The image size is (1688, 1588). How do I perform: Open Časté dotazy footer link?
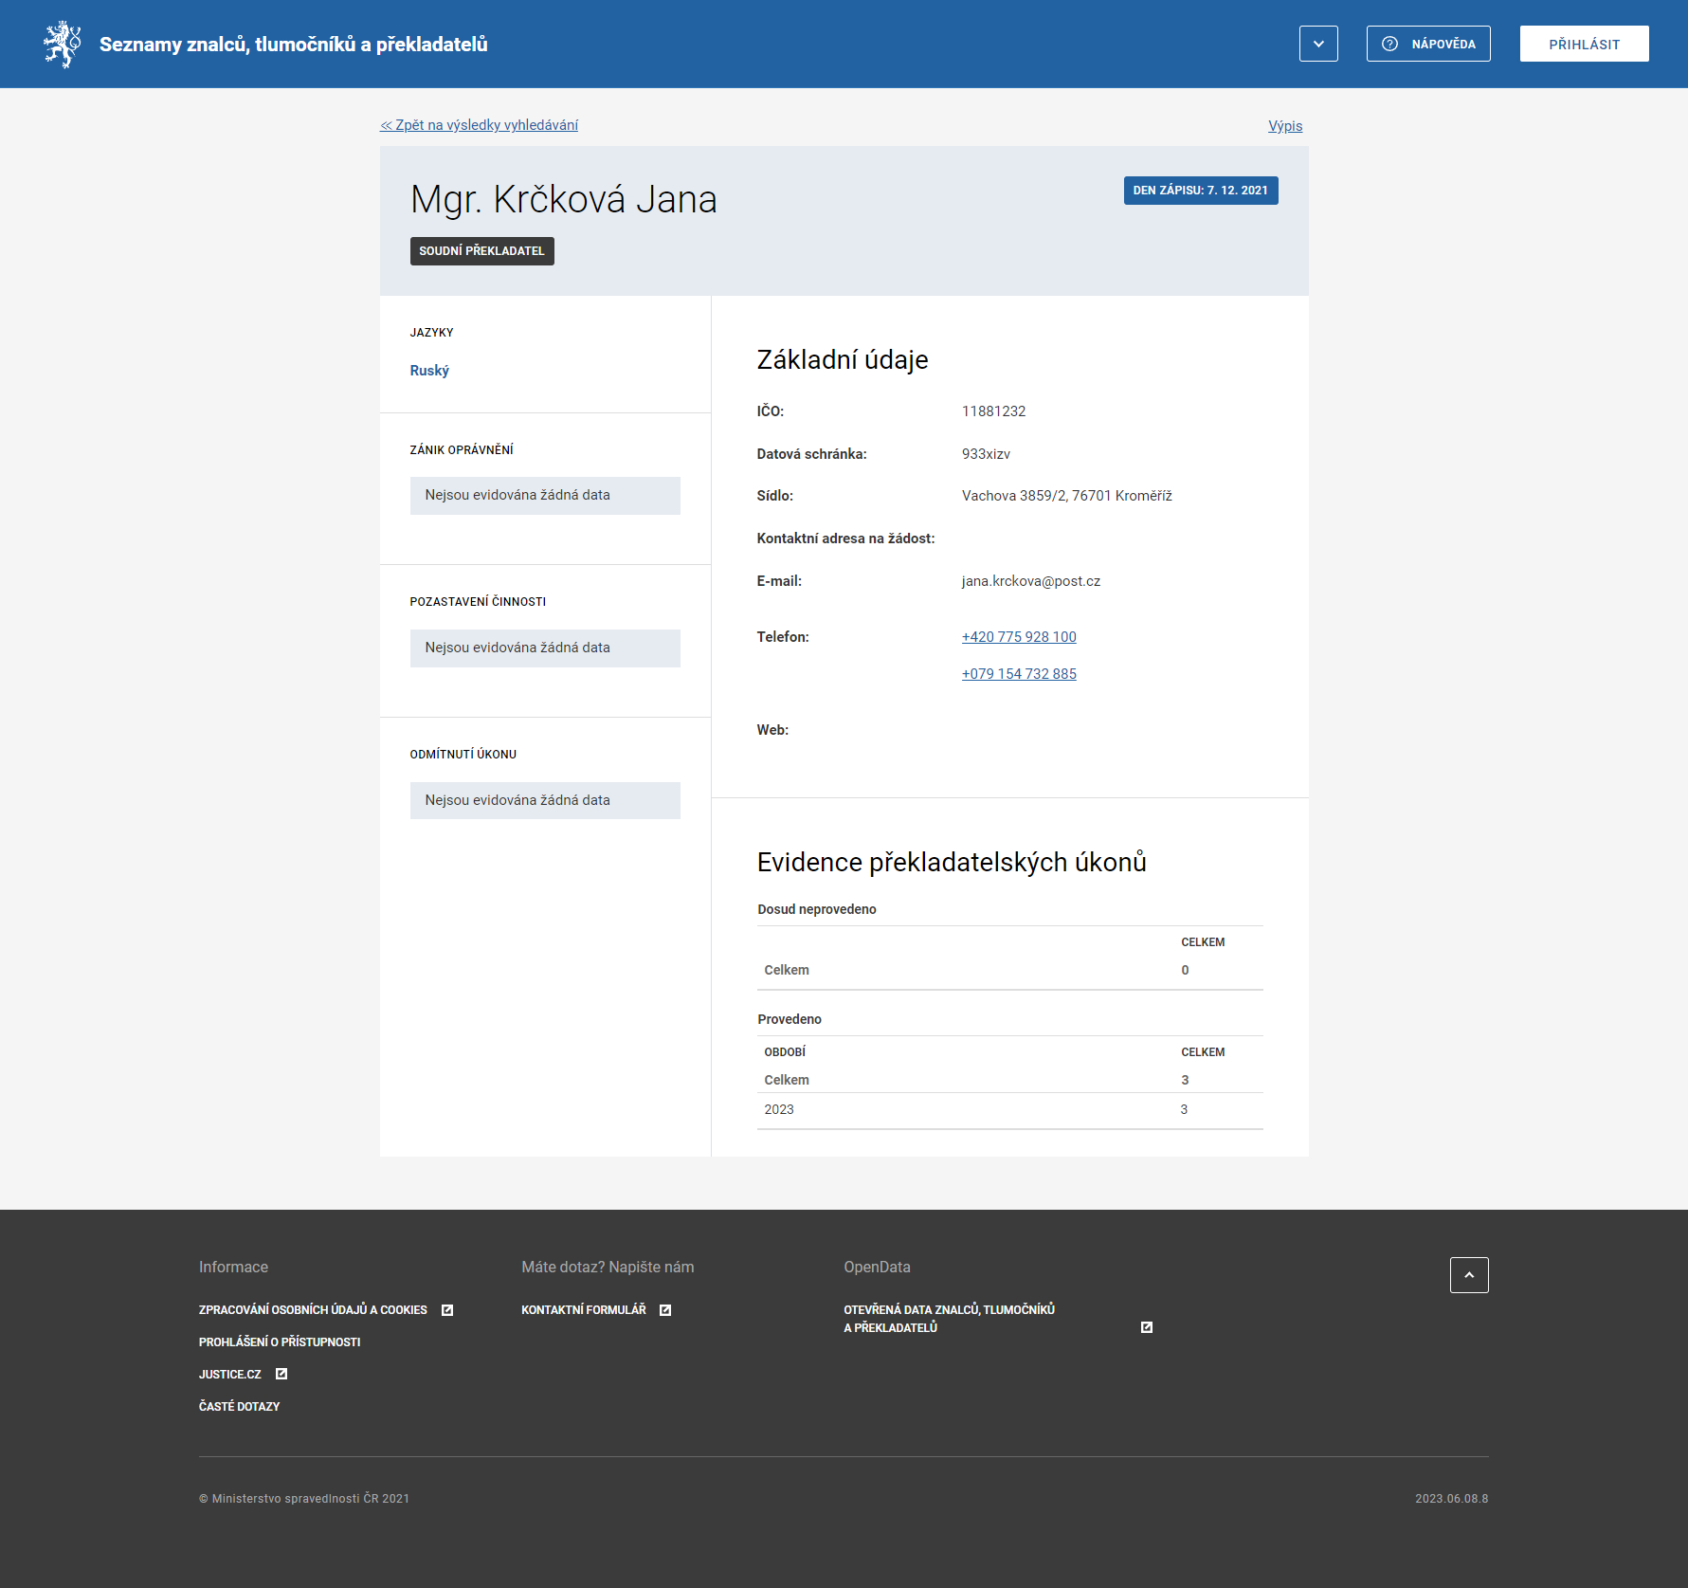(239, 1407)
